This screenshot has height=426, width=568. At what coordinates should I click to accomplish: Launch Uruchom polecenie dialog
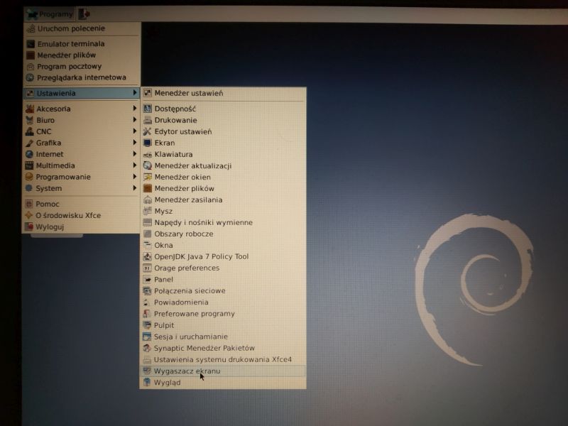point(70,28)
